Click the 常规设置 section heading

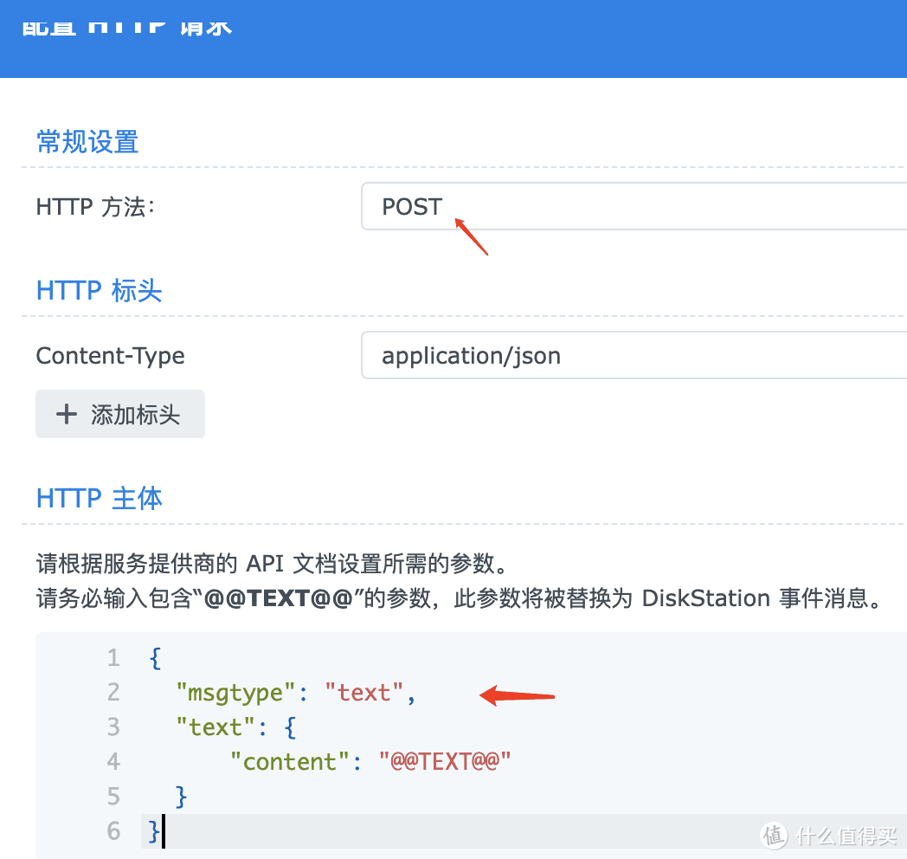pyautogui.click(x=87, y=141)
